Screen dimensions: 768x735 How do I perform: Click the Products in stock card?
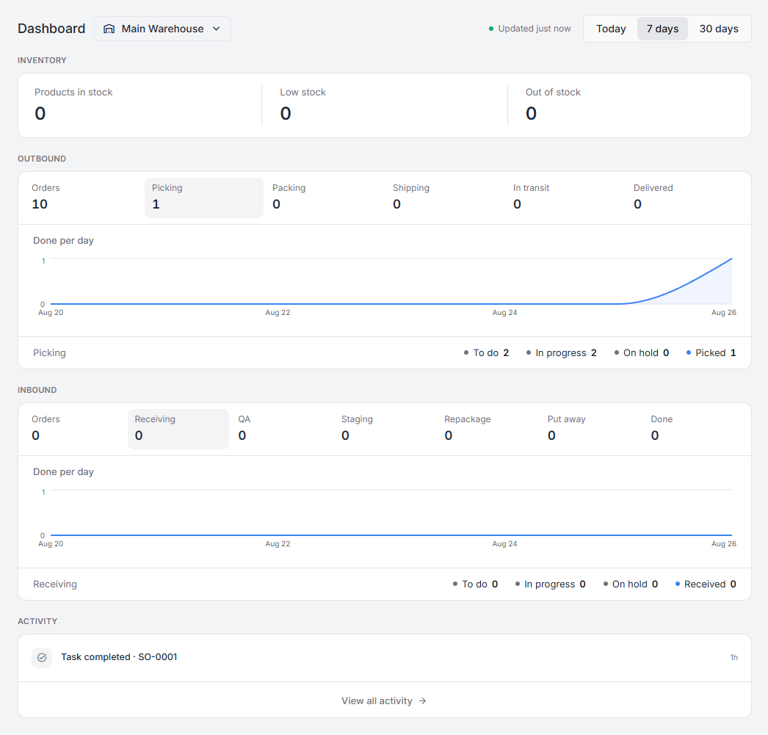pos(140,105)
